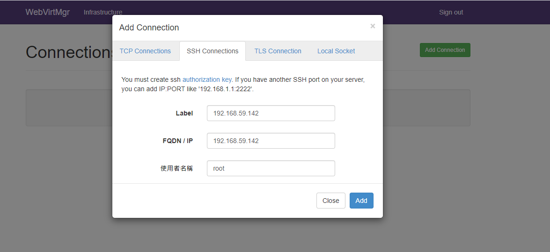
Task: Click the bold Label field caption
Action: pos(184,113)
